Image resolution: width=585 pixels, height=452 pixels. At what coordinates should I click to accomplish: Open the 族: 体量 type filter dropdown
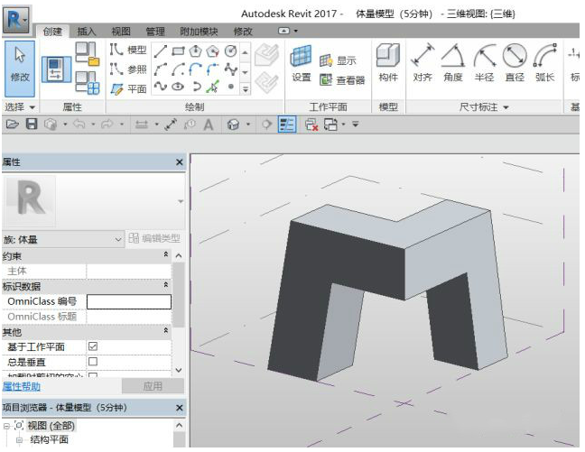tap(118, 239)
